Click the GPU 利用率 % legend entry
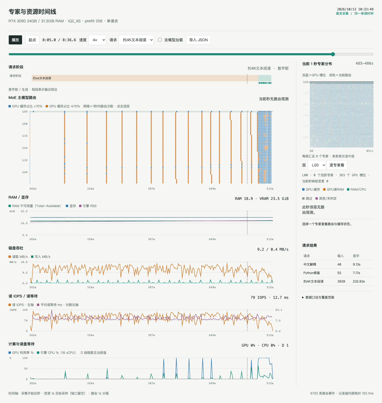Viewport: 382px width, 403px height. click(x=21, y=353)
